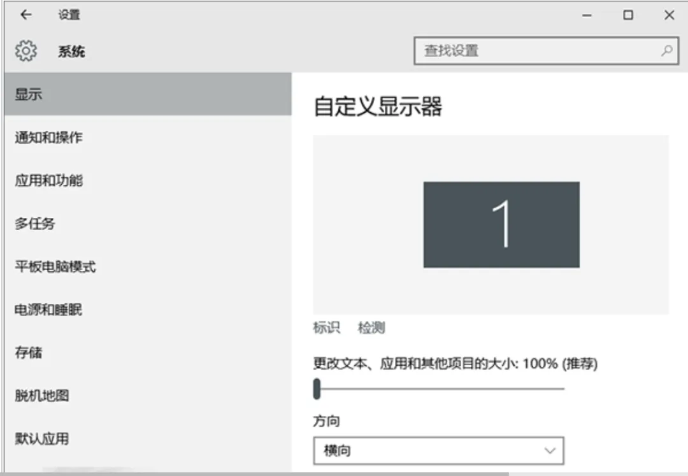Click the back arrow navigation icon
This screenshot has width=688, height=476.
click(25, 14)
